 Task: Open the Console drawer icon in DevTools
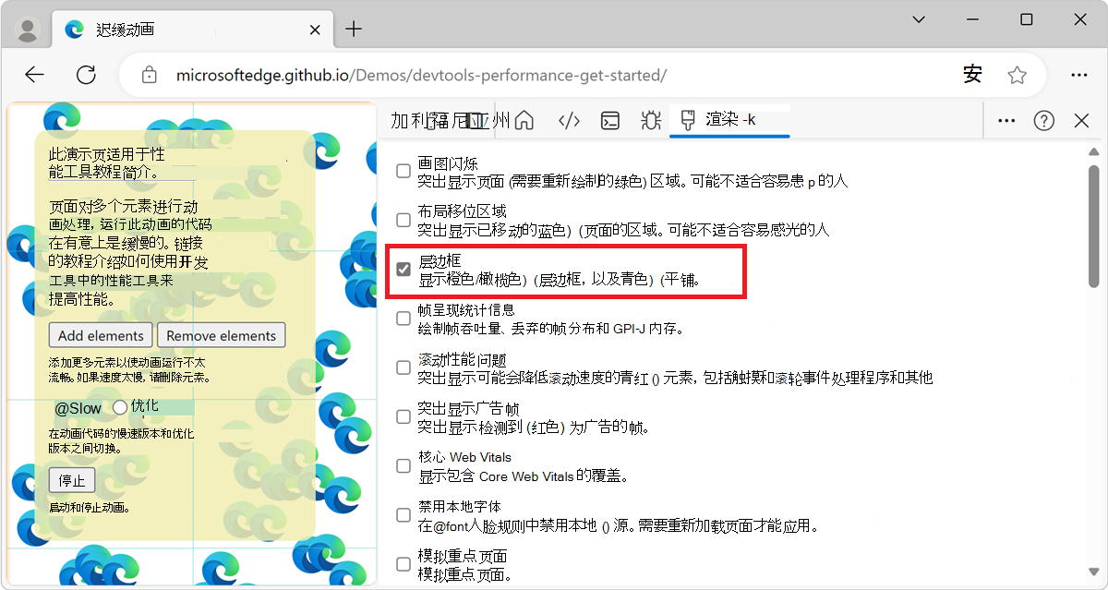click(x=609, y=120)
